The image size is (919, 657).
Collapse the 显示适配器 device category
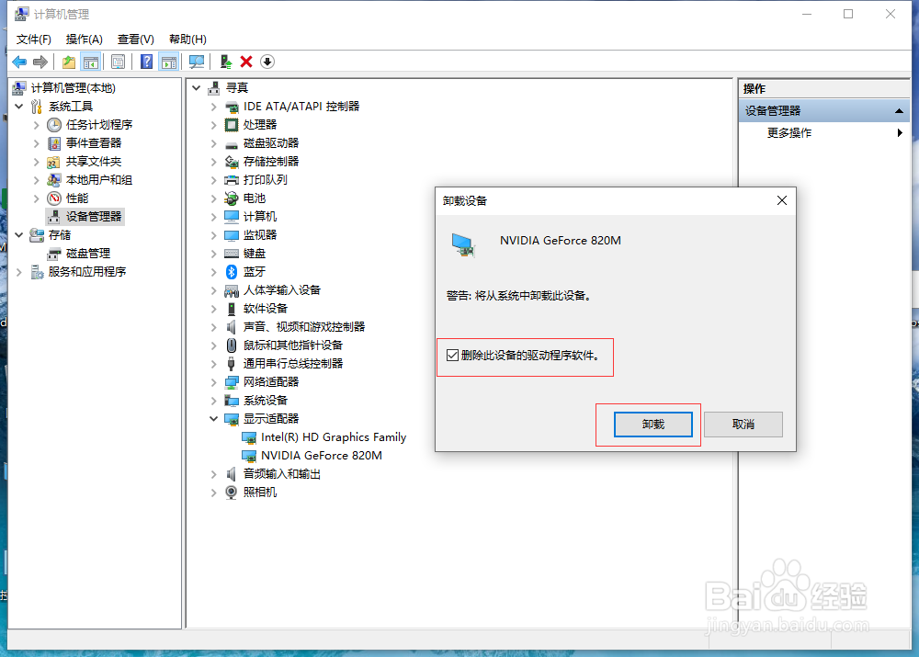[213, 418]
